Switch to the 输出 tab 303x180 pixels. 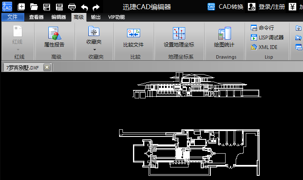click(96, 17)
